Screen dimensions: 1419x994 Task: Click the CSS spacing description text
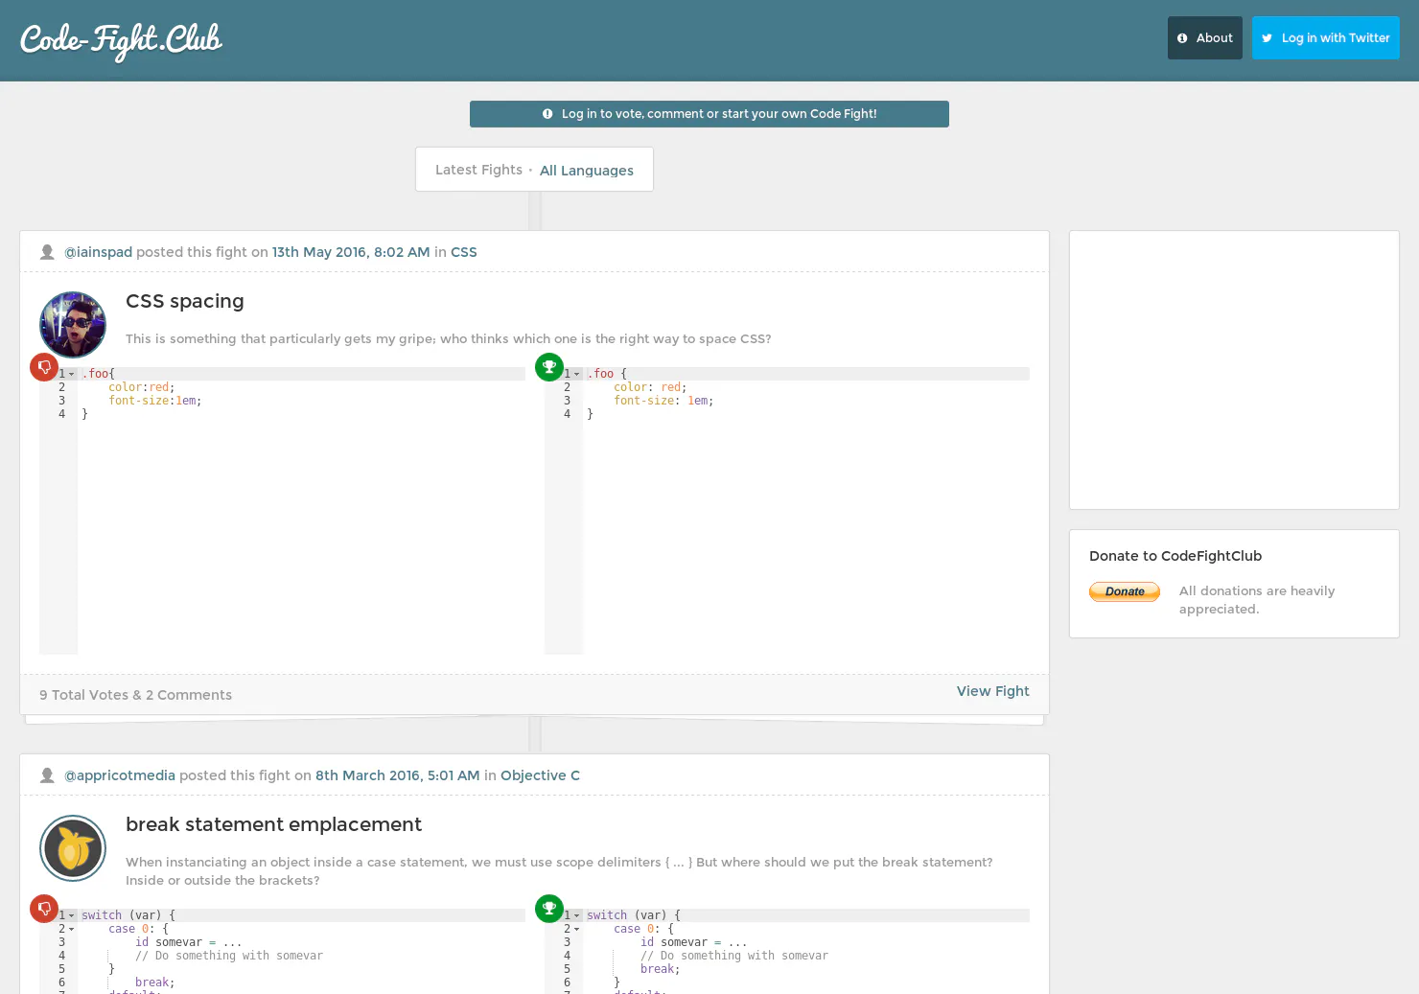(x=449, y=339)
